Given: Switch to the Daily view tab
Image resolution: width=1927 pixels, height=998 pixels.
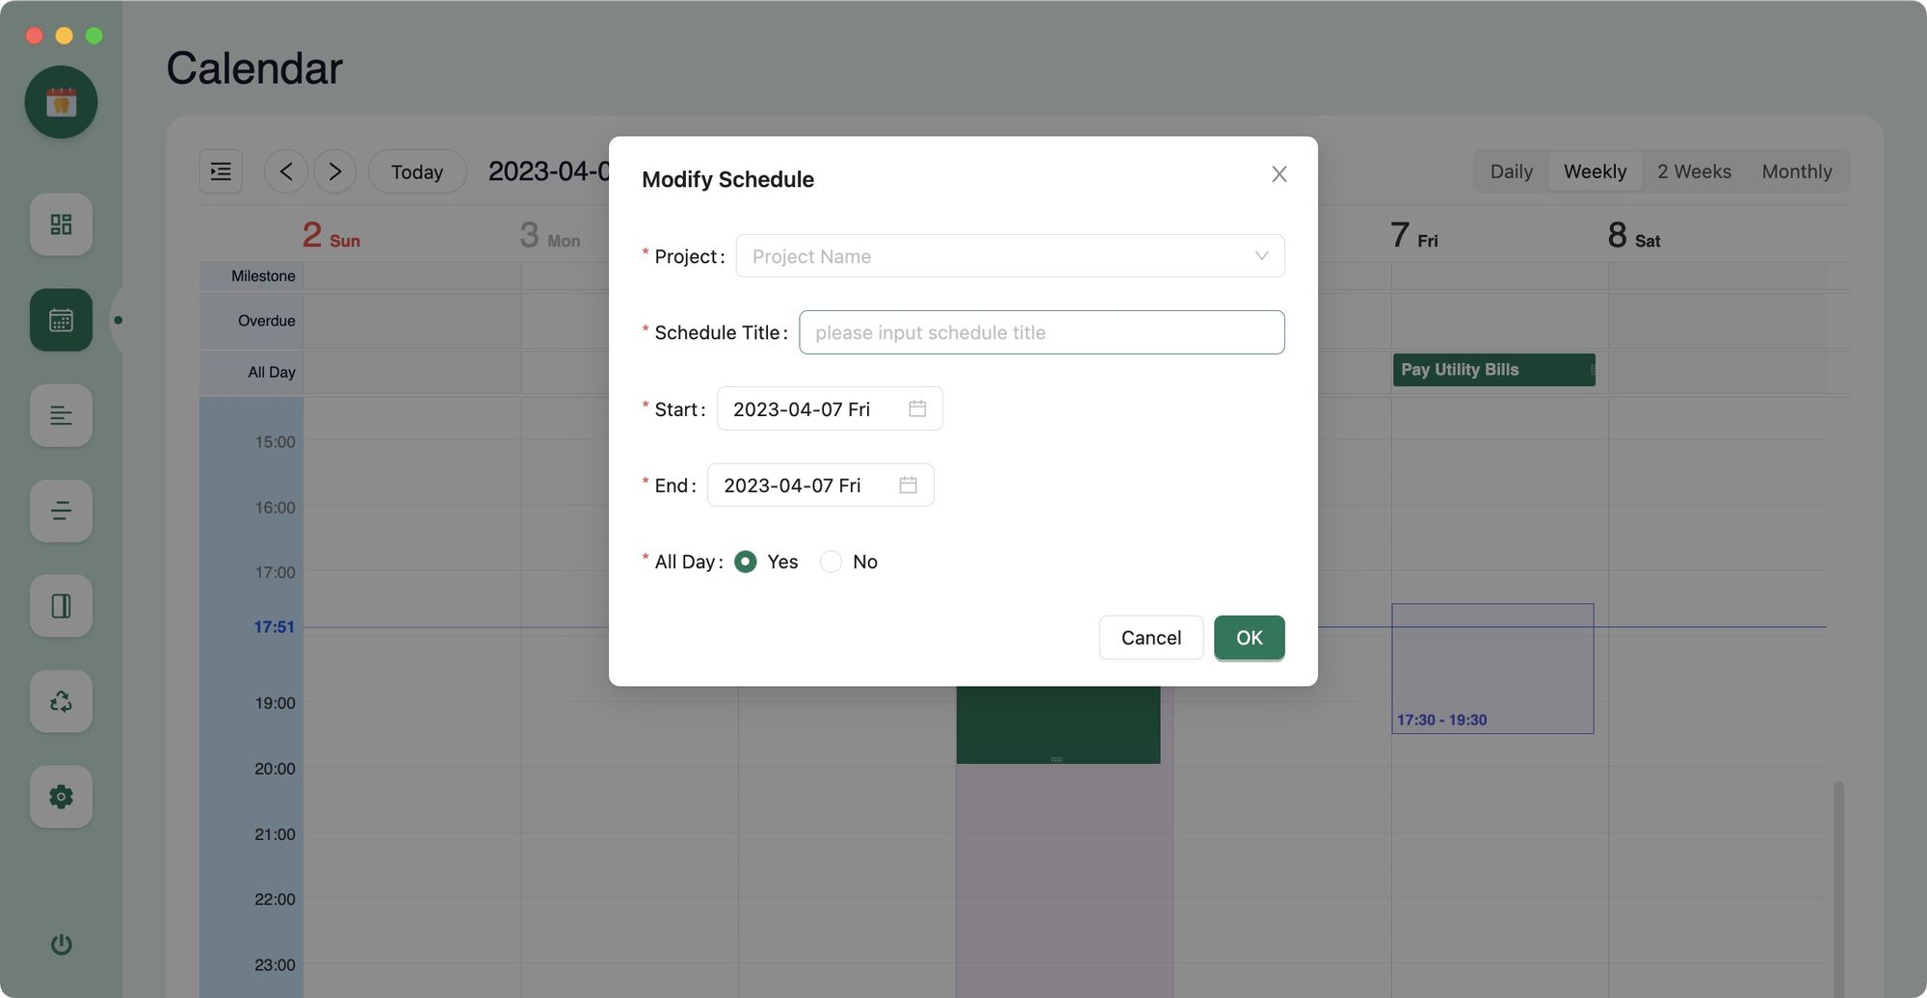Looking at the screenshot, I should pos(1511,171).
